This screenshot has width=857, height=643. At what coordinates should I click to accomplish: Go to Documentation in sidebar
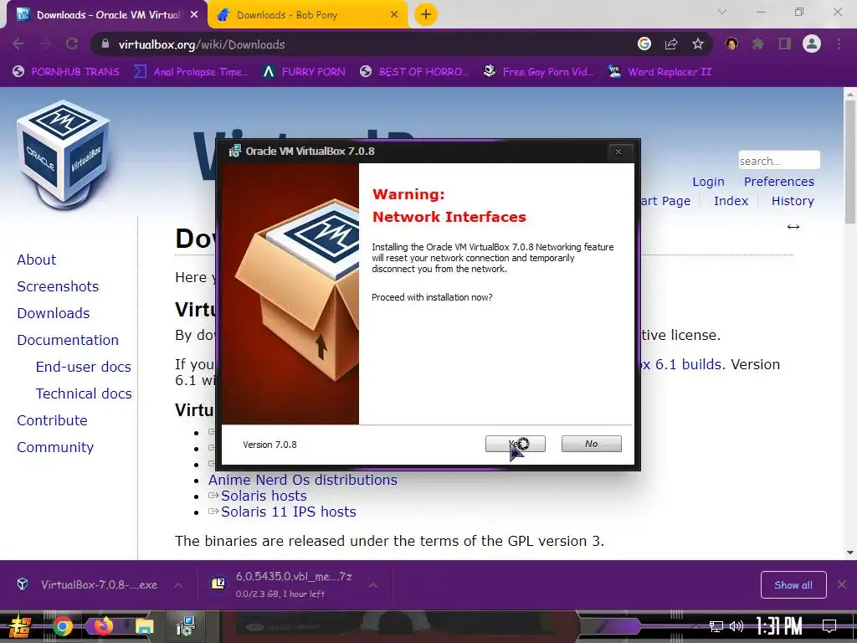[x=68, y=340]
